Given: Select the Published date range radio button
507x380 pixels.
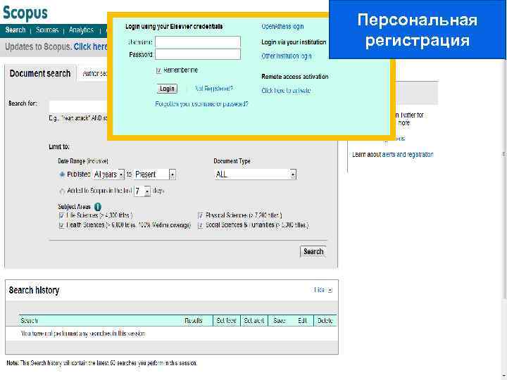Looking at the screenshot, I should coord(62,175).
